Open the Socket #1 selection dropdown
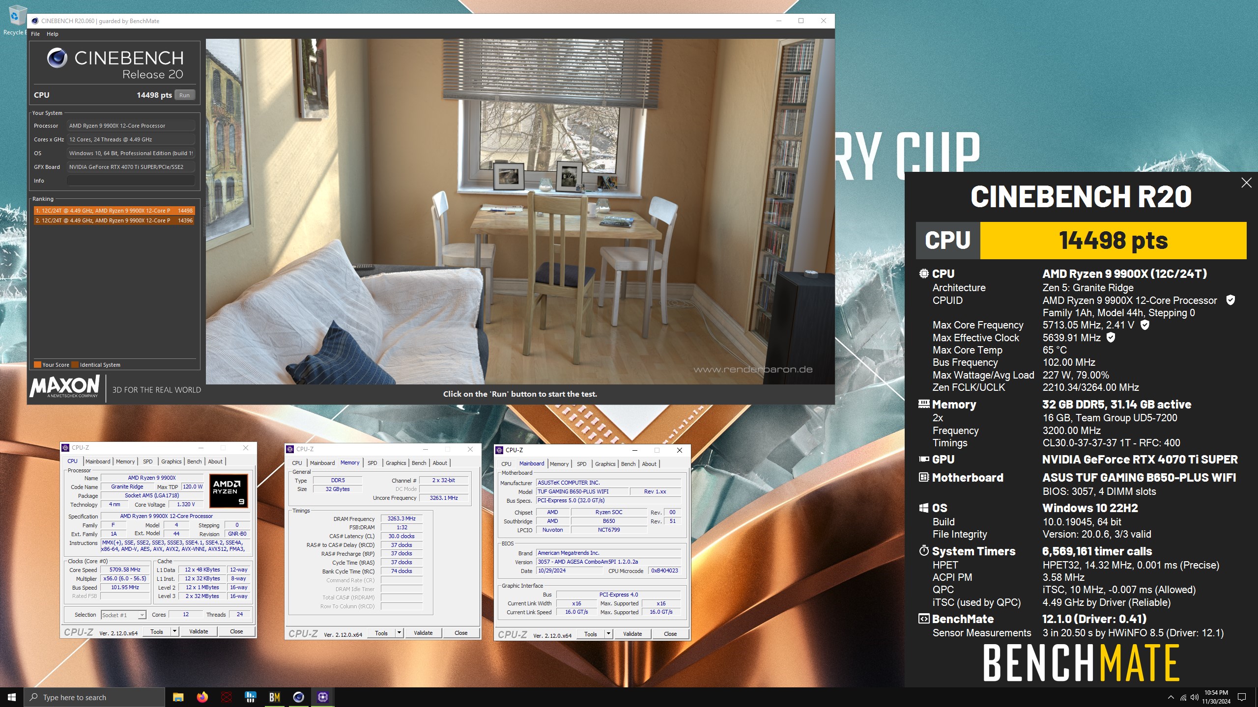Screen dimensions: 1258x707 (x=123, y=615)
